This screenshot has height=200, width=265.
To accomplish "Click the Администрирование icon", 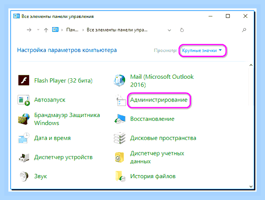I will coord(121,100).
